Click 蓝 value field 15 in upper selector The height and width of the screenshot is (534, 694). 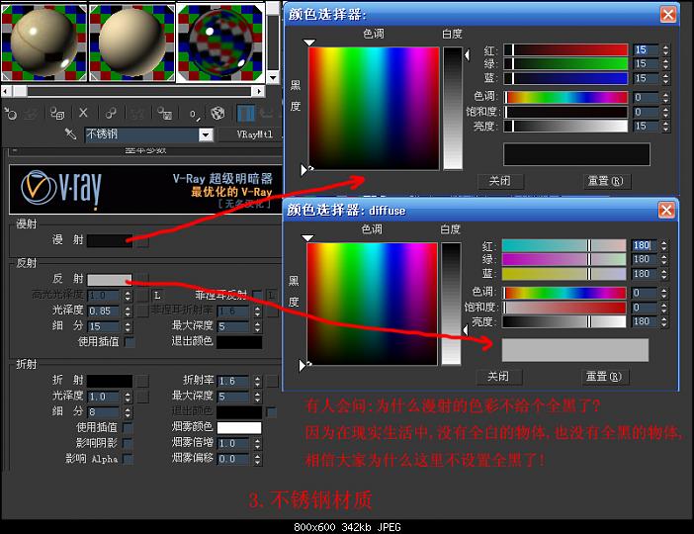coord(647,78)
